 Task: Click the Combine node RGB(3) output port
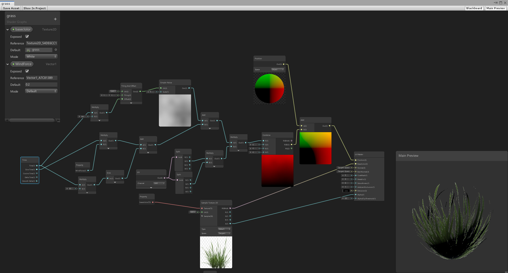point(291,144)
